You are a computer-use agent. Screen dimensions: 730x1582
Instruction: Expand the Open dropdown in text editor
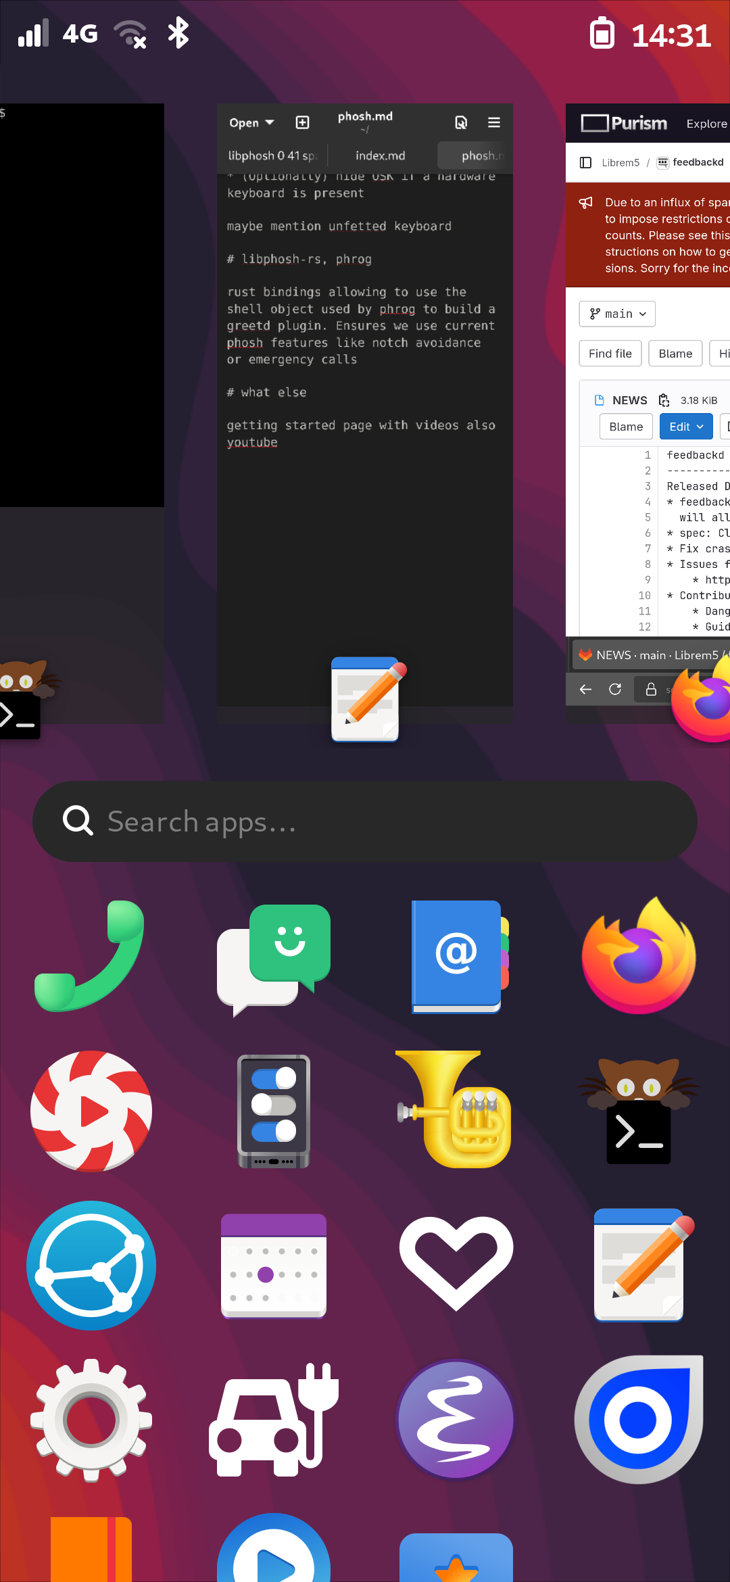coord(251,122)
